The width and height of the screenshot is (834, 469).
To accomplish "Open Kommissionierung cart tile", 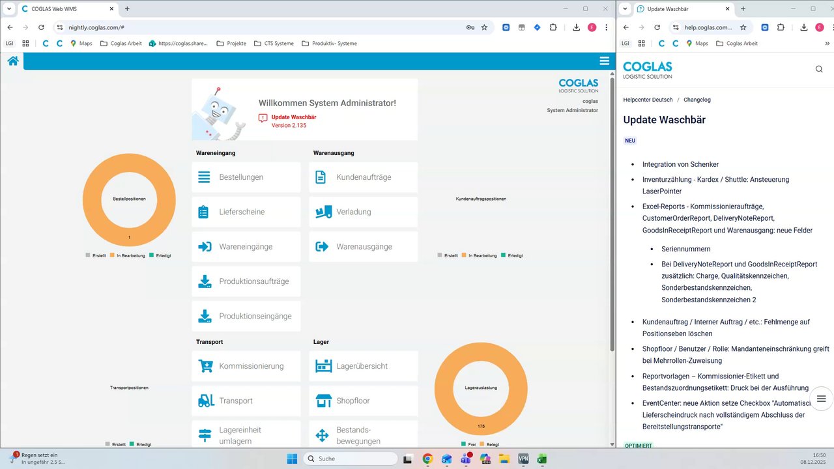I will [x=246, y=366].
